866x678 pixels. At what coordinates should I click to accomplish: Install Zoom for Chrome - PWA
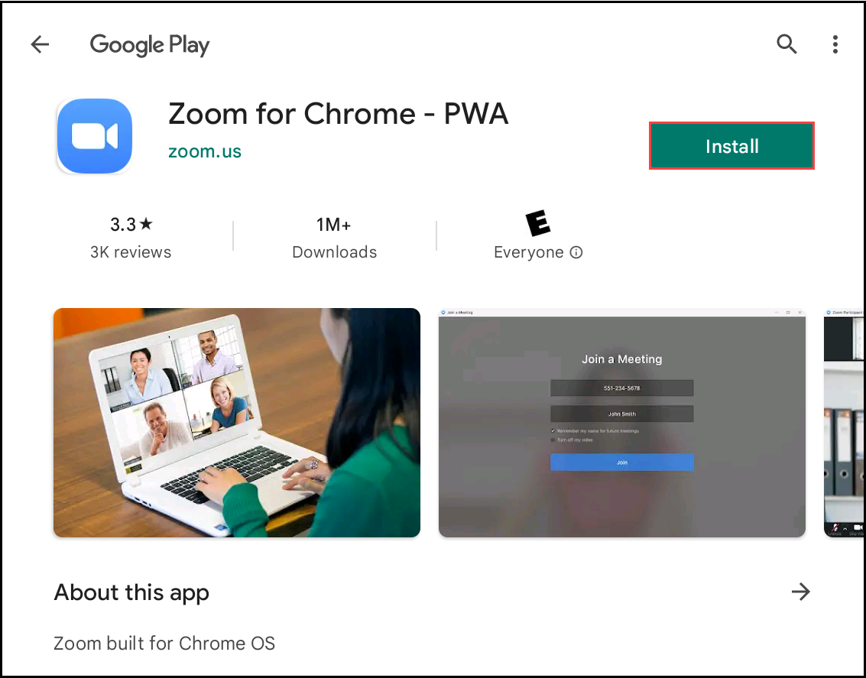(x=731, y=146)
